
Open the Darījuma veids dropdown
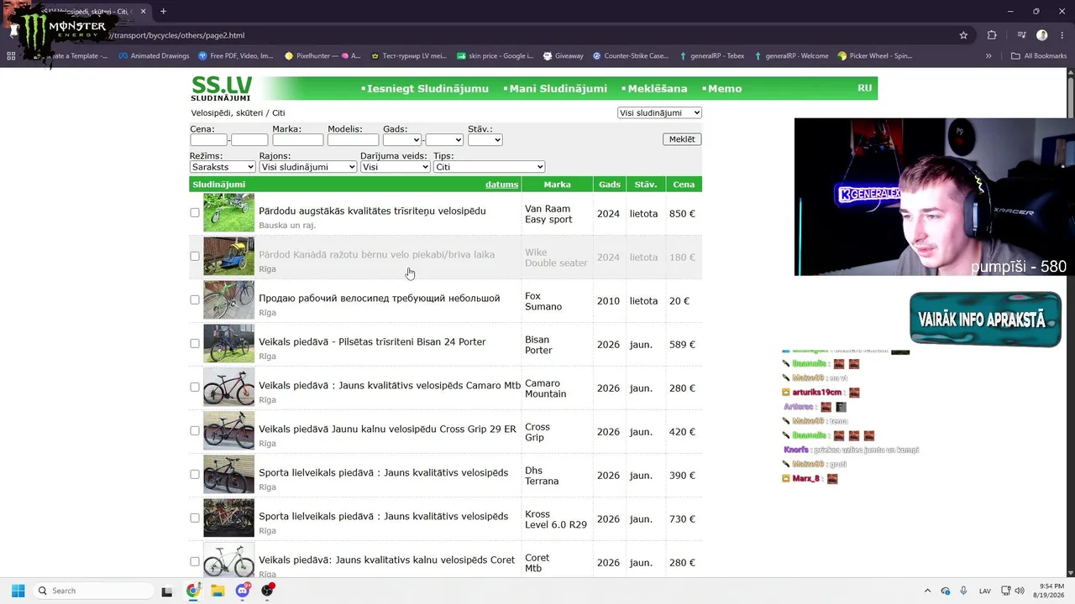395,167
